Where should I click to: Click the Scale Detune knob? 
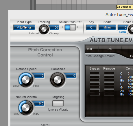point(131,29)
